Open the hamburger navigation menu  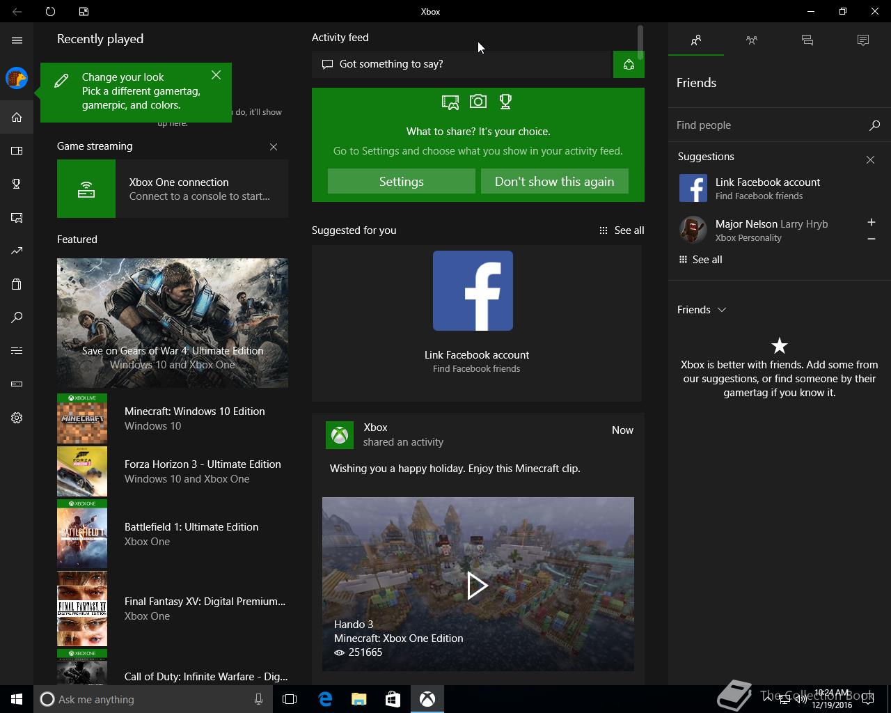point(17,40)
